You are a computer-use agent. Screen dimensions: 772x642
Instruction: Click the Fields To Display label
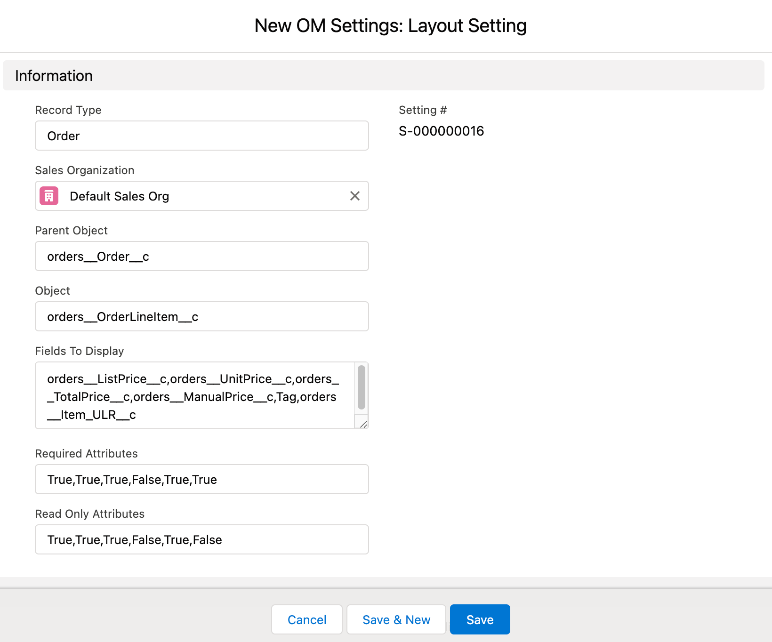point(80,351)
